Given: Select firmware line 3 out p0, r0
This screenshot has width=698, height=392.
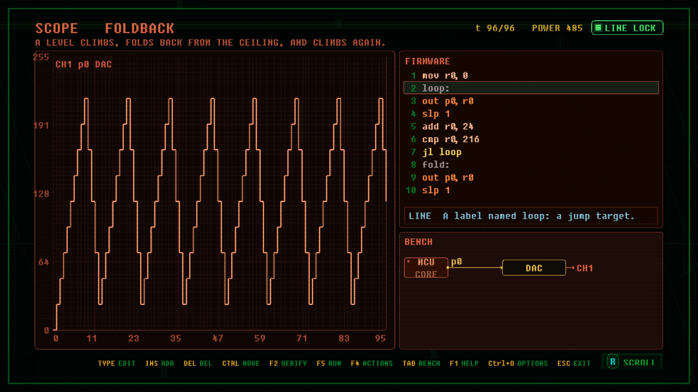Looking at the screenshot, I should [531, 101].
